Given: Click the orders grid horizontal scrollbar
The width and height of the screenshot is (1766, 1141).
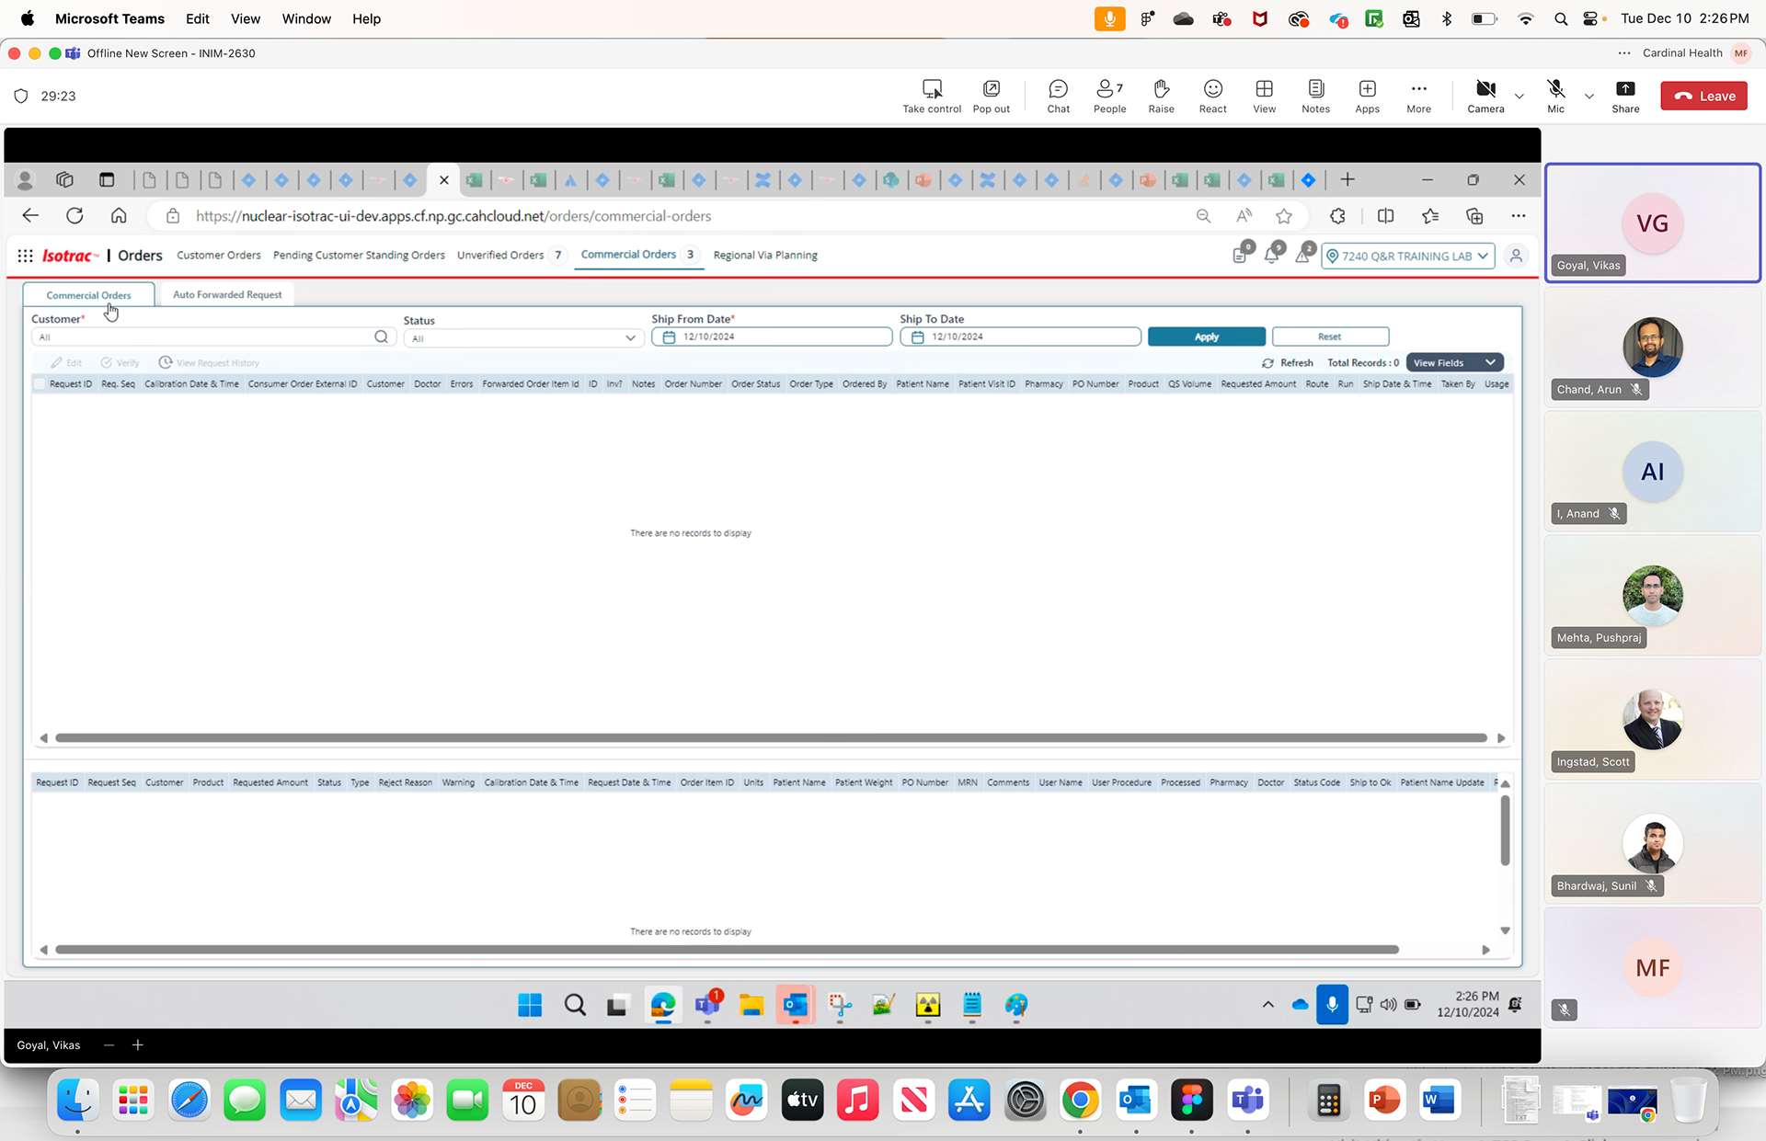Looking at the screenshot, I should point(771,738).
